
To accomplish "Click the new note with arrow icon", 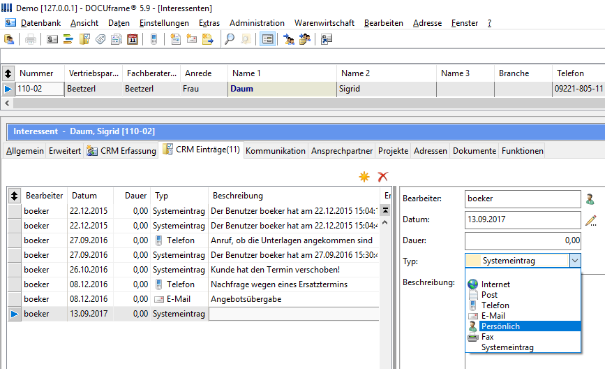I will point(207,39).
